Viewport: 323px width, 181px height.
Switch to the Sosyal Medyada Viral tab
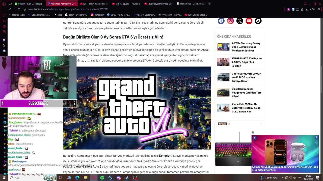(x=158, y=4)
